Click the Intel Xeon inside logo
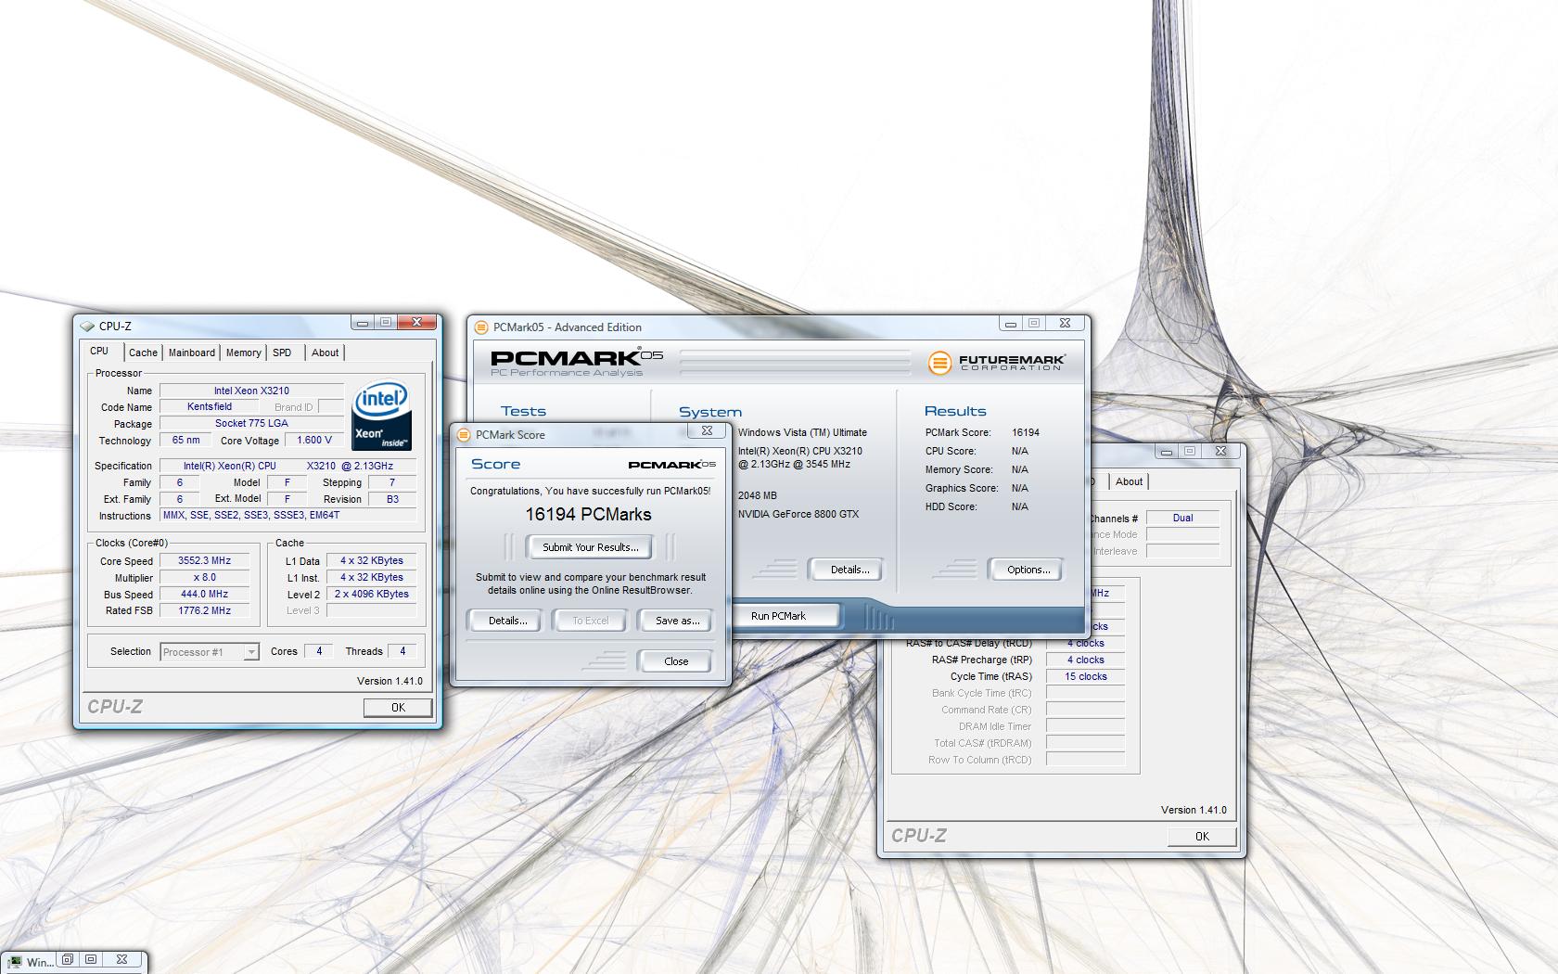This screenshot has height=974, width=1558. [381, 416]
